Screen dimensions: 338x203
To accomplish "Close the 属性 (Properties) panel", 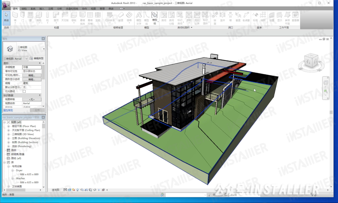I will (43, 39).
